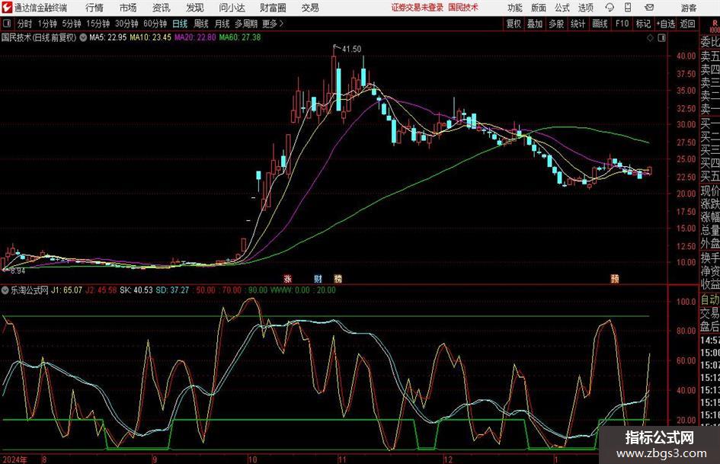Switch to 60分钟 period tab
Screen dimensions: 720x464
click(x=155, y=24)
